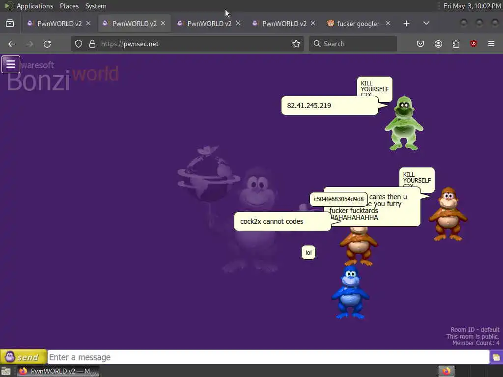Viewport: 503px width, 377px height.
Task: Click the browser back arrow
Action: [12, 44]
